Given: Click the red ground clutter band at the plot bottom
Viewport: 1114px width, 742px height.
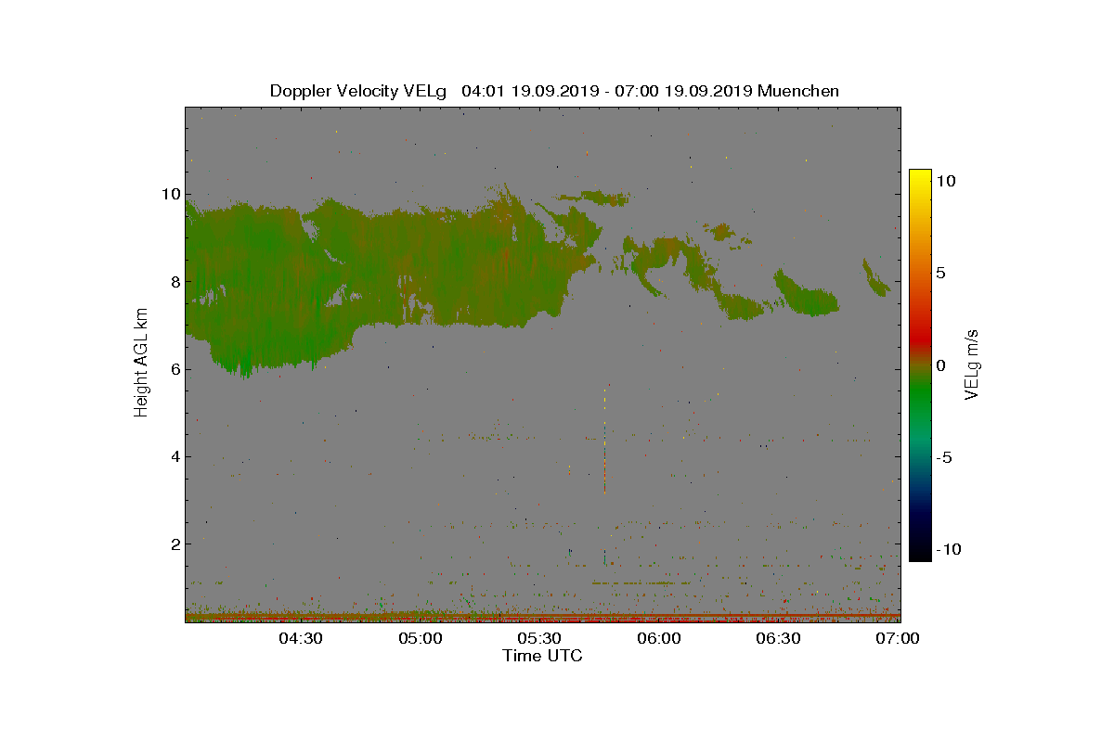Looking at the screenshot, I should pos(543,616).
